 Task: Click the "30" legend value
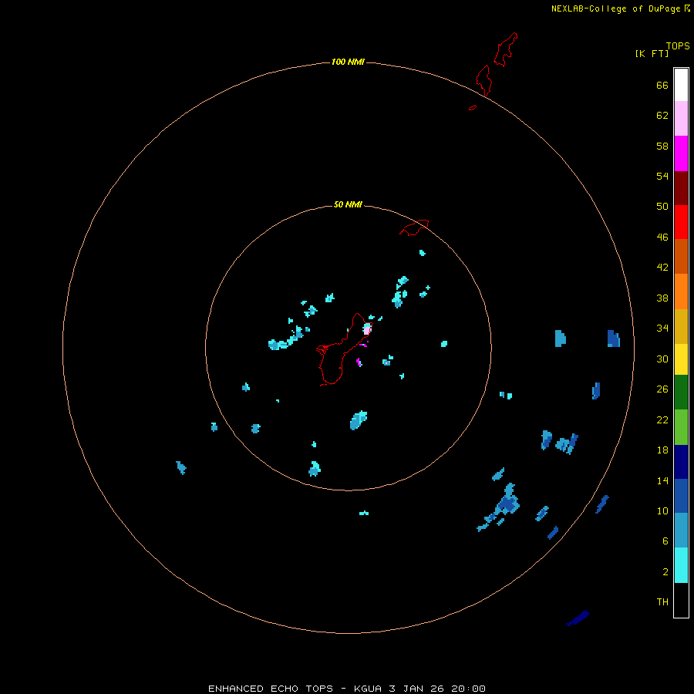click(662, 359)
